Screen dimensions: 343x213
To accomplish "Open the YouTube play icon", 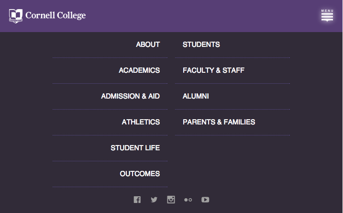I will 205,200.
